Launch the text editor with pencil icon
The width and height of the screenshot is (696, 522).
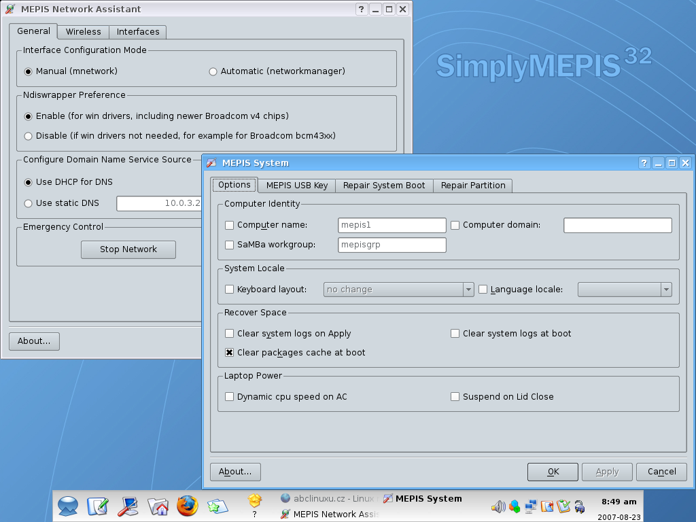pos(98,506)
